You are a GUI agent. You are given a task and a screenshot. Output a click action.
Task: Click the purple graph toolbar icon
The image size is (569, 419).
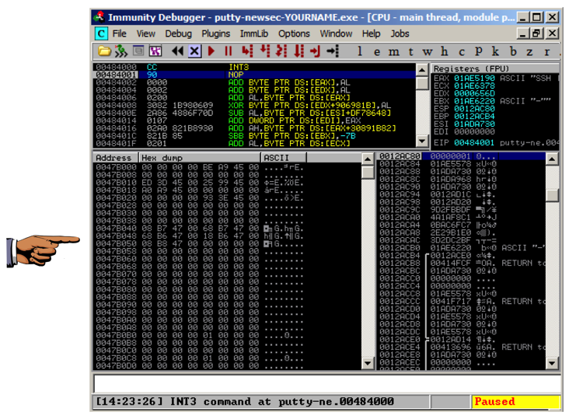click(x=155, y=51)
